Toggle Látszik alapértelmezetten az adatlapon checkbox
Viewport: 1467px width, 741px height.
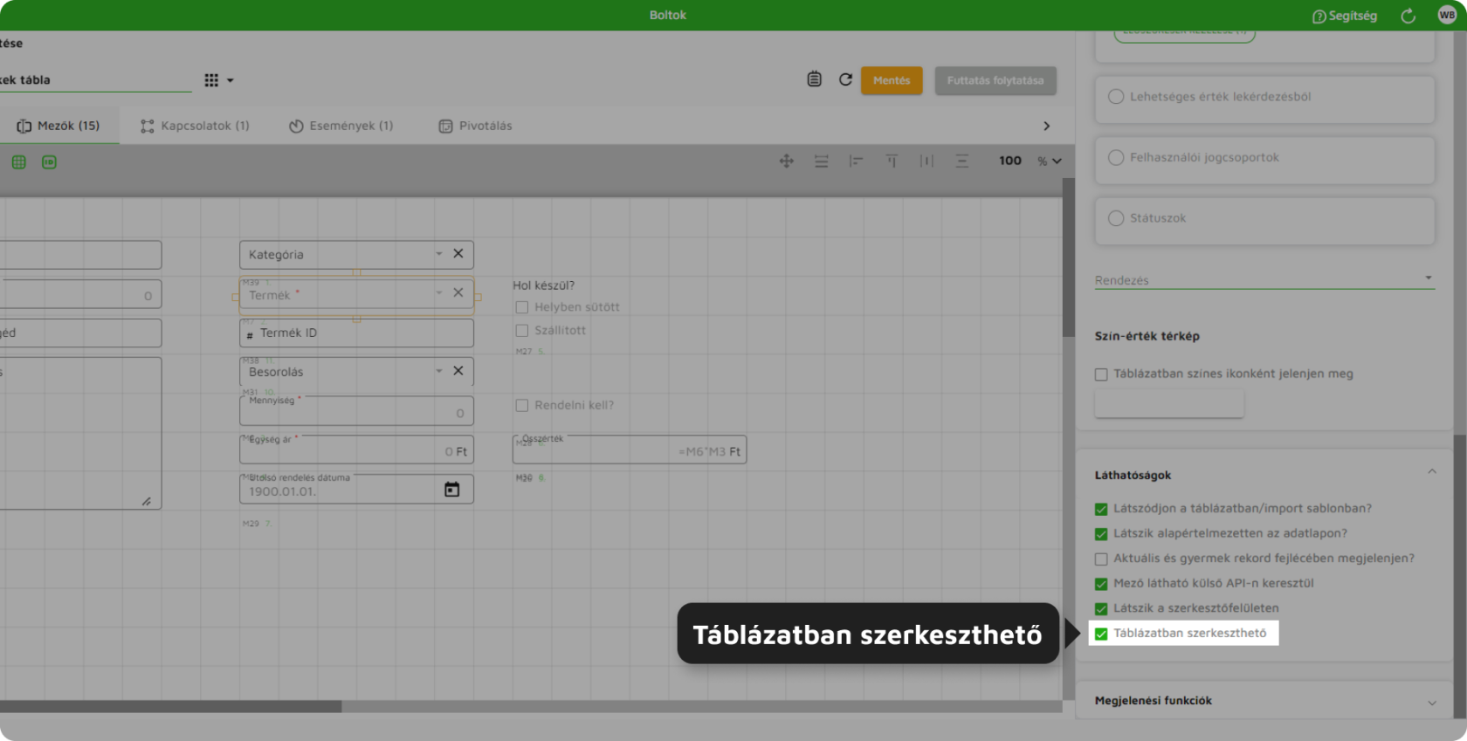coord(1101,534)
